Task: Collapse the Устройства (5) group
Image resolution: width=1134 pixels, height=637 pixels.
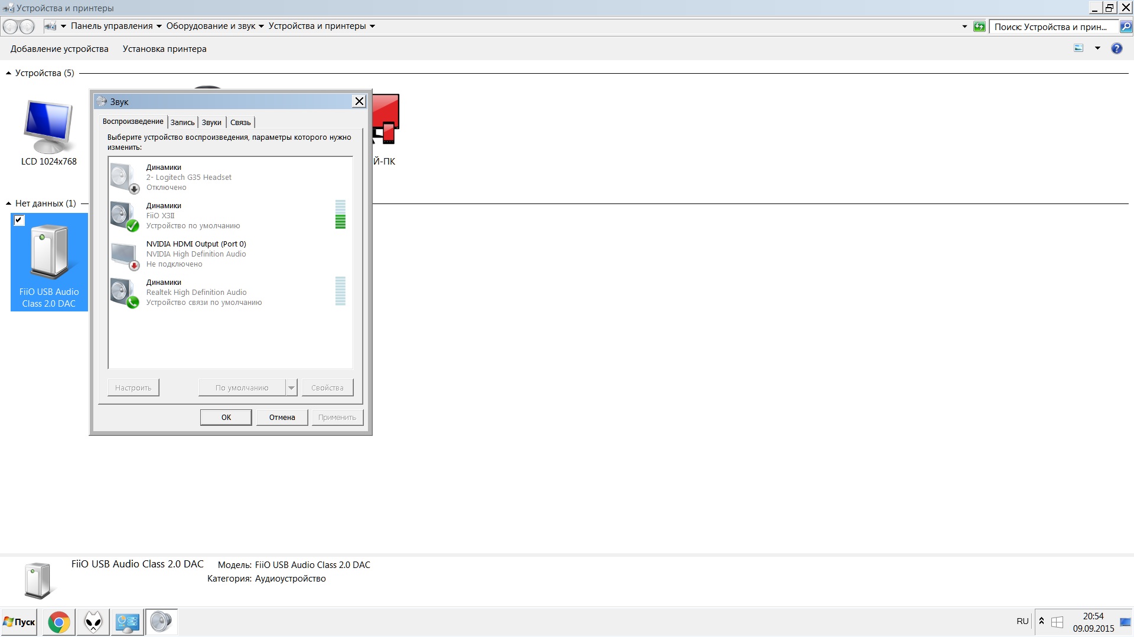Action: coord(8,73)
